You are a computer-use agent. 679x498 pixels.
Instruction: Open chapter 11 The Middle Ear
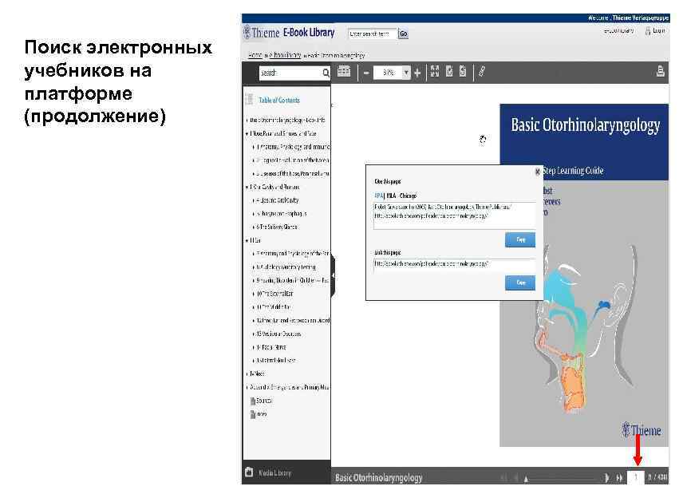pos(274,307)
